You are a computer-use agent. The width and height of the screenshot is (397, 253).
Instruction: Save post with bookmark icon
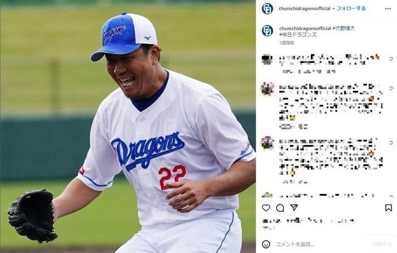tap(388, 208)
